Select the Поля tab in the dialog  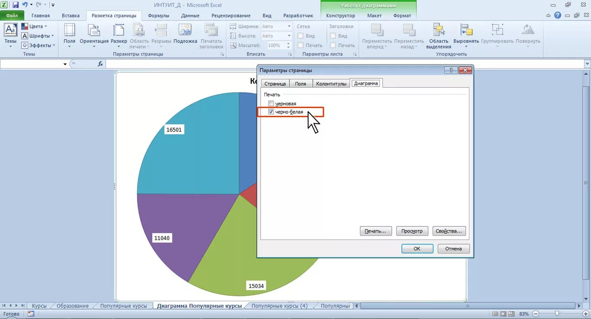[x=301, y=84]
